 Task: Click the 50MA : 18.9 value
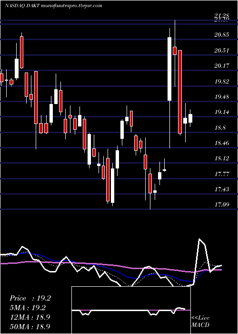click(x=30, y=326)
